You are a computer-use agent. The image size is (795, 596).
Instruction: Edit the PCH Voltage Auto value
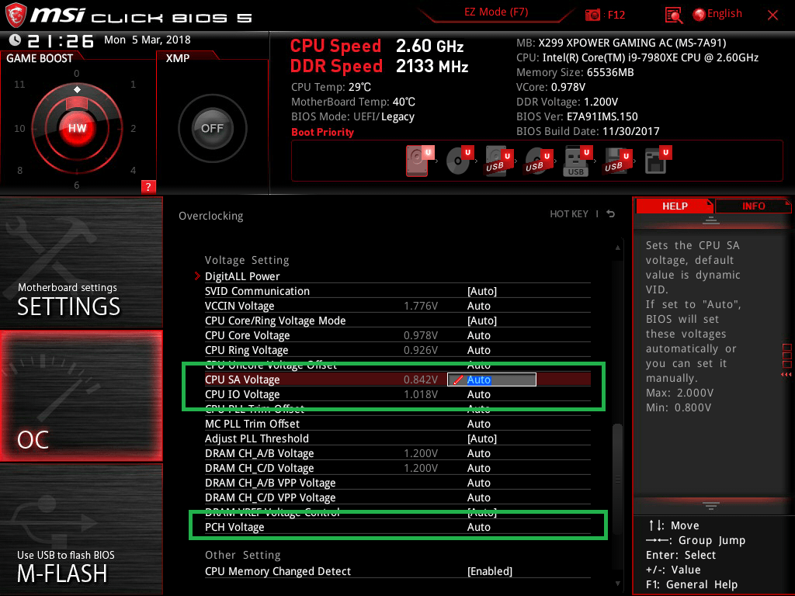[478, 527]
